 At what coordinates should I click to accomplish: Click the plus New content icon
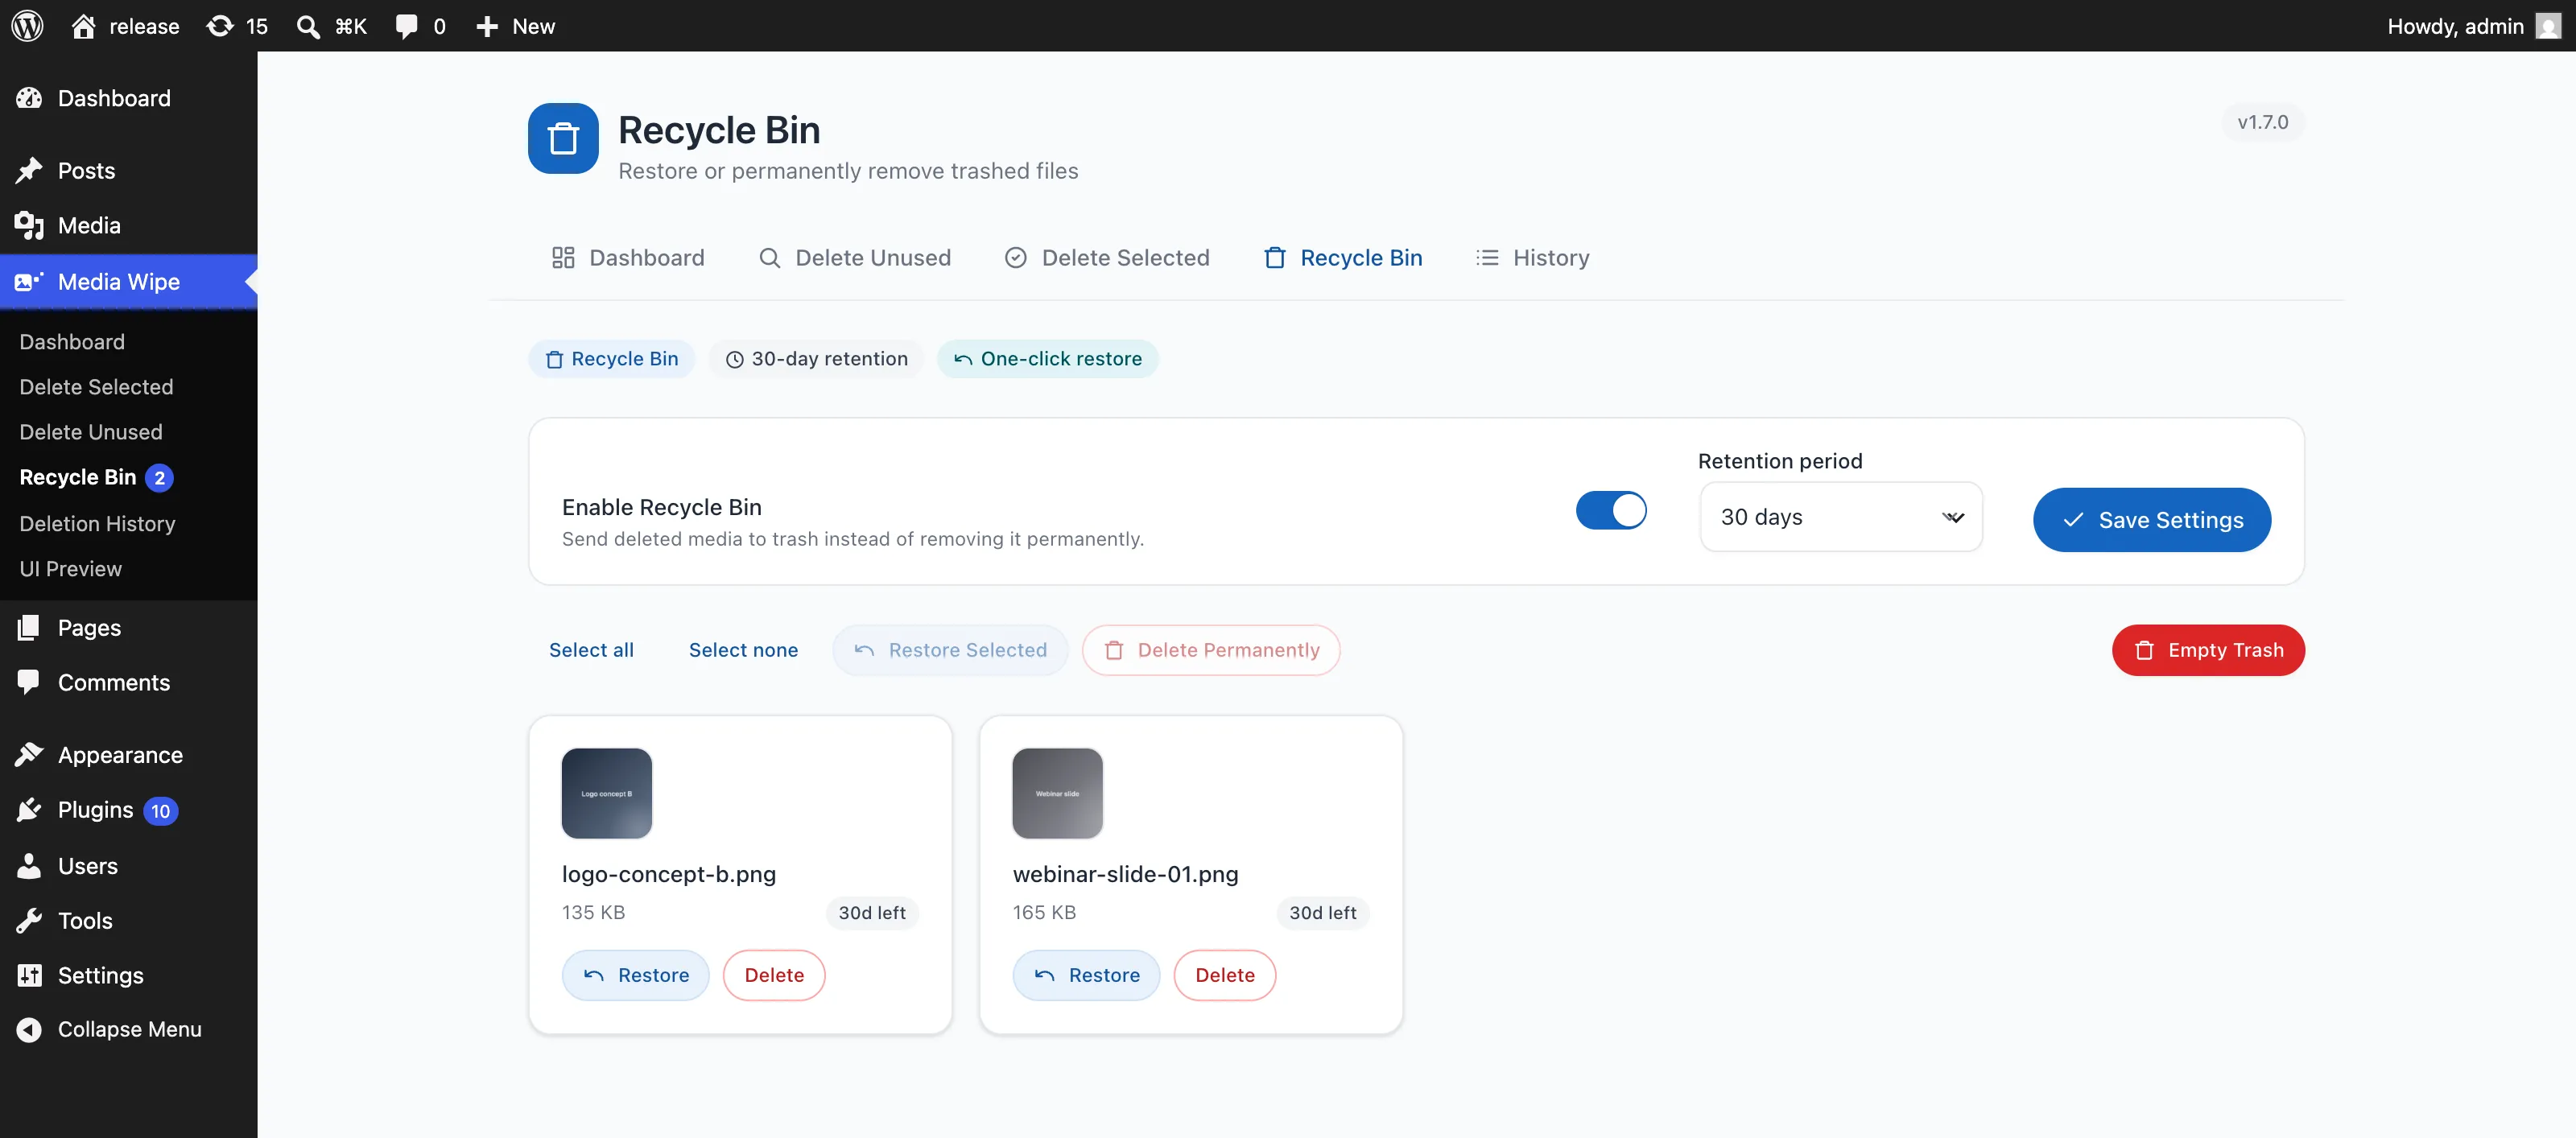click(487, 26)
